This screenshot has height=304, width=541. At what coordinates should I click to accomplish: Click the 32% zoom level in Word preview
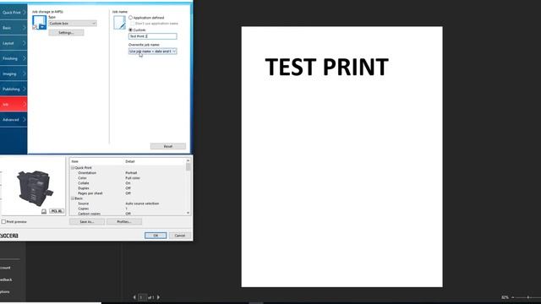pos(505,297)
